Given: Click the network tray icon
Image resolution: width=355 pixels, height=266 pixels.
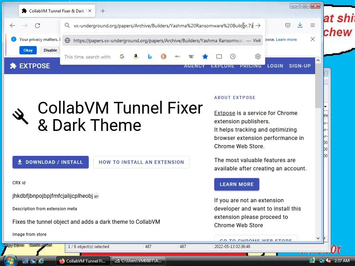Looking at the screenshot, I should point(321,260).
